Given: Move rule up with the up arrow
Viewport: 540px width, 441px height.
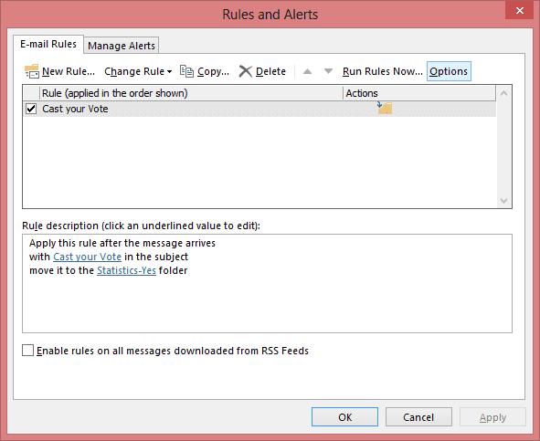Looking at the screenshot, I should tap(307, 71).
